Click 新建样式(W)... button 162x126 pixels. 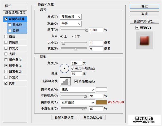point(144,21)
